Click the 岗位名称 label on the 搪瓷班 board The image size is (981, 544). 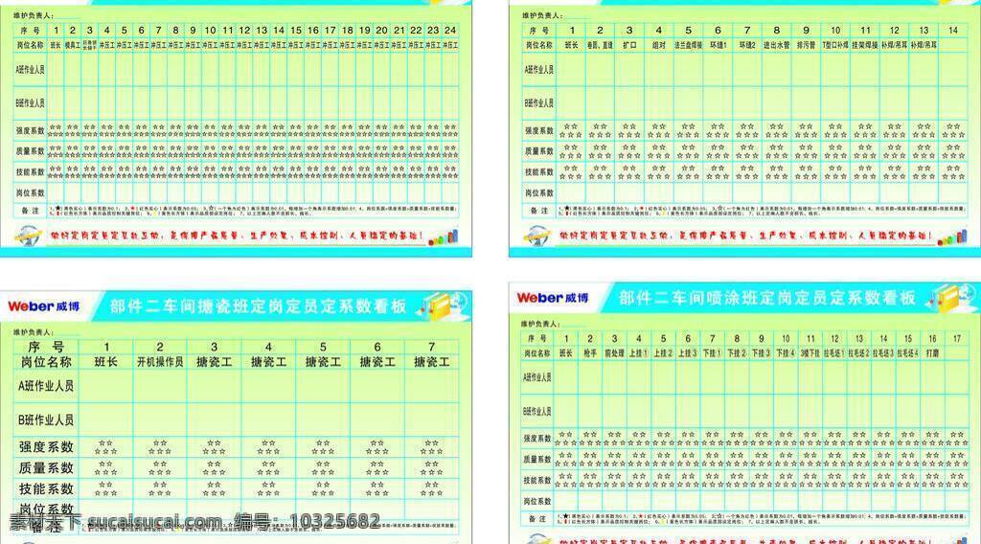(46, 362)
